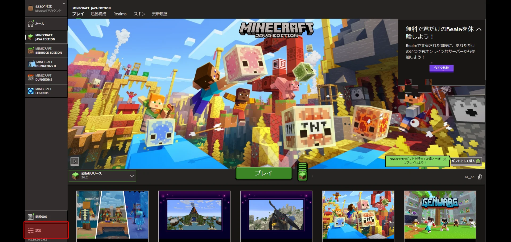Collapse the Realm promo panel chevron
This screenshot has height=242, width=511.
coord(479,29)
